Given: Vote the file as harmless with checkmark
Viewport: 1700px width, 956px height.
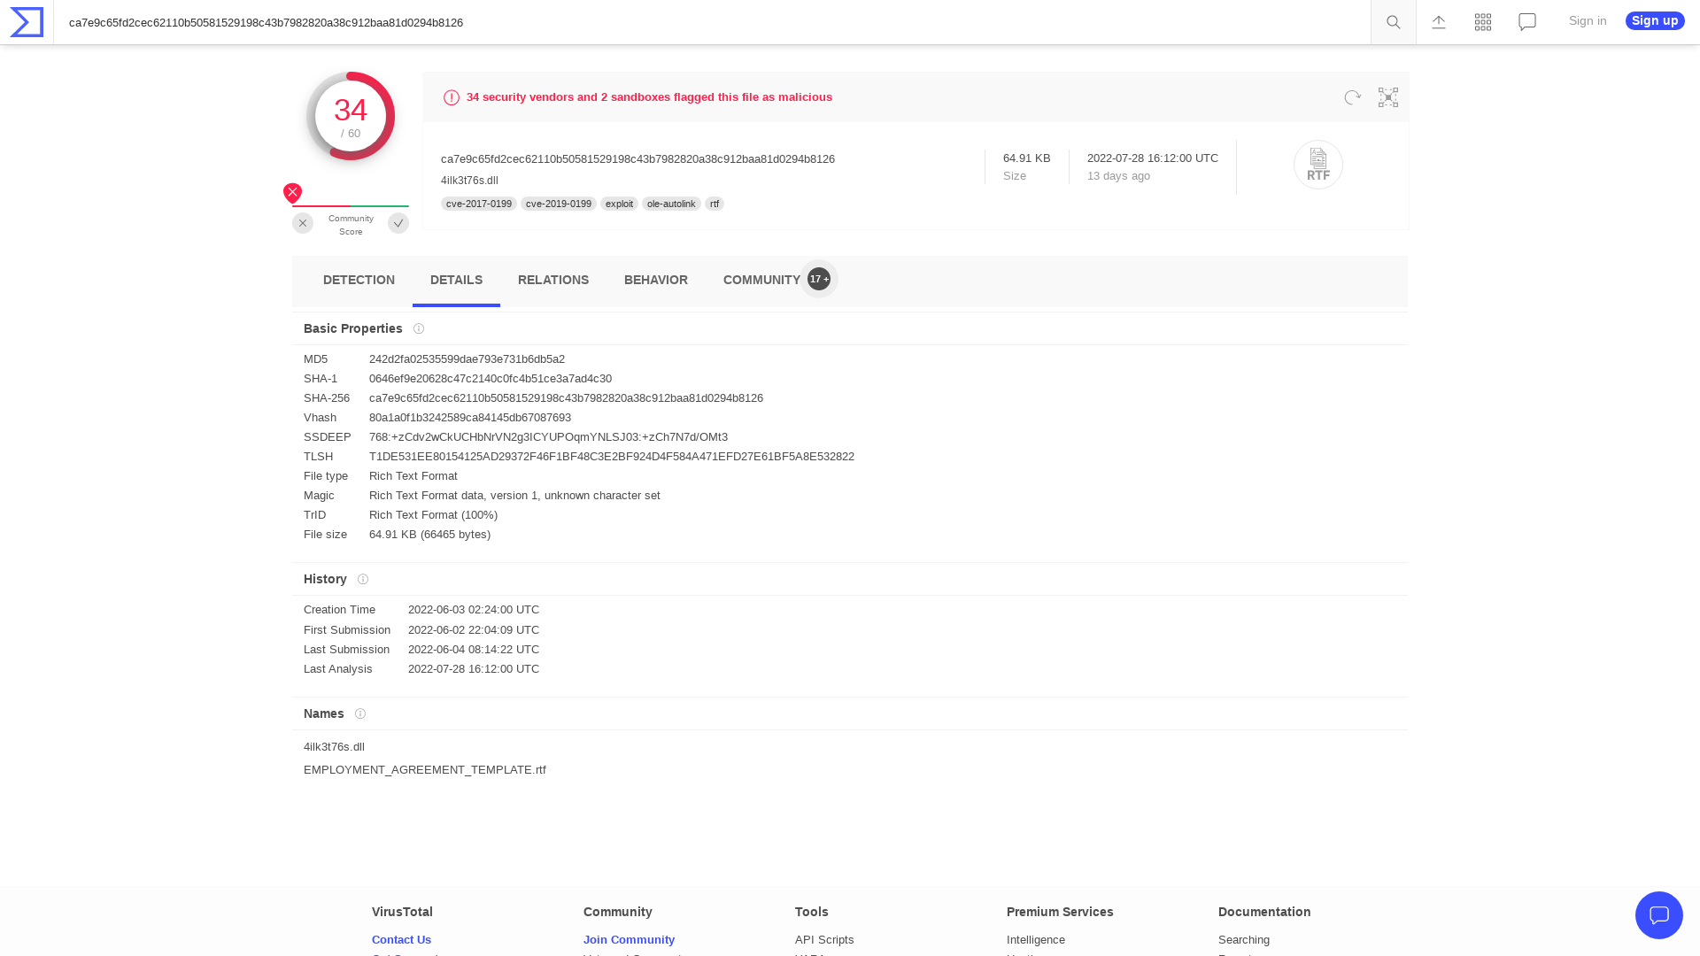Looking at the screenshot, I should [398, 223].
